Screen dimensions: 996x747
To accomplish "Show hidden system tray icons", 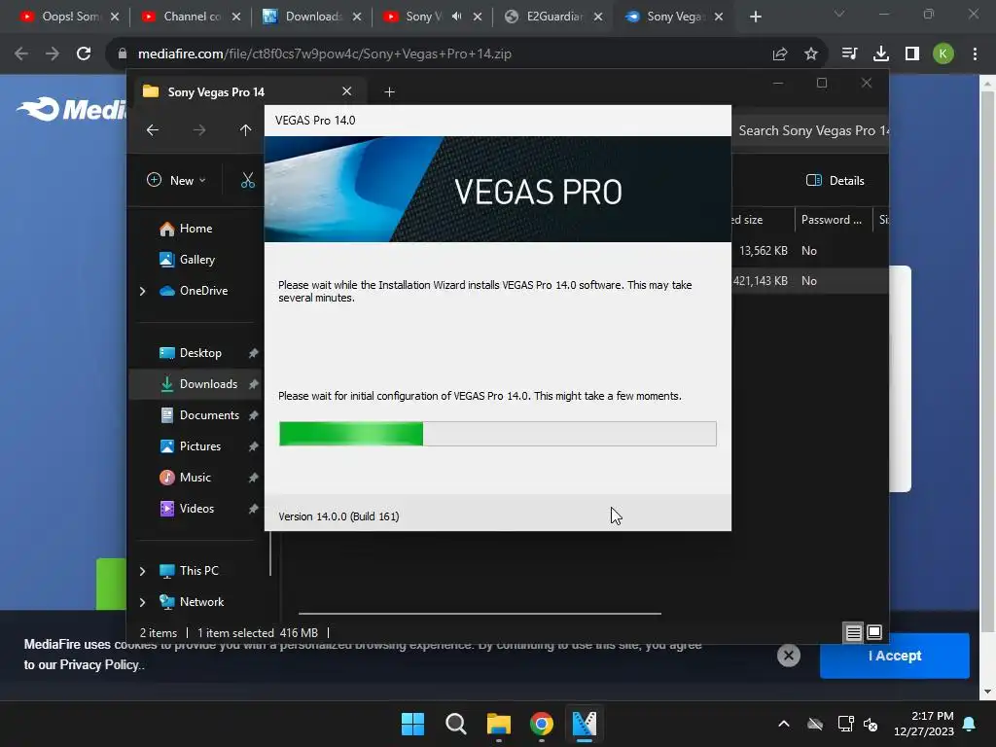I will tap(784, 724).
